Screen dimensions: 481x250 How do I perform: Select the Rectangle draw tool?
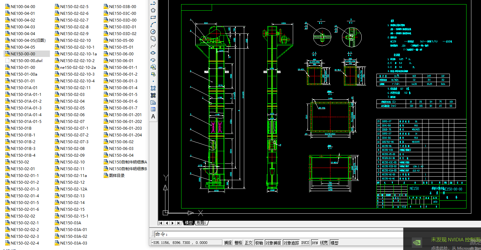point(153,17)
